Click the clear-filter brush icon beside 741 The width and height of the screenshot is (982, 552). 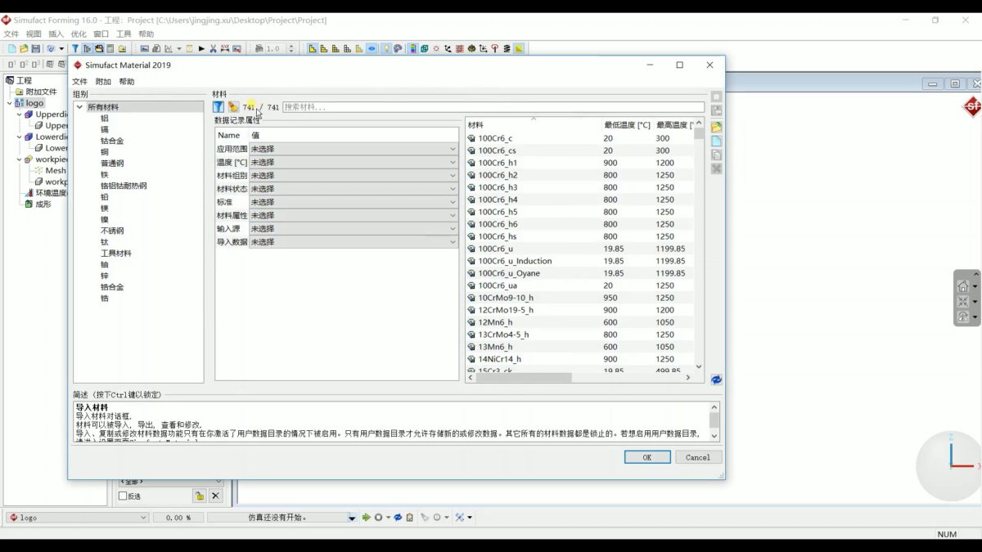click(x=233, y=107)
